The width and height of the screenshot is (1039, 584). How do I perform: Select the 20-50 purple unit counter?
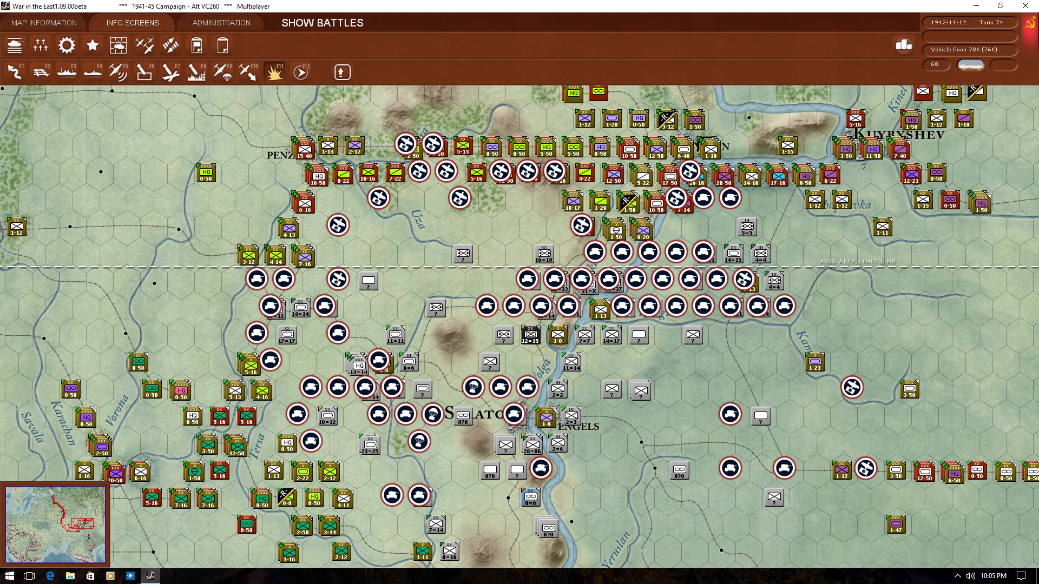115,474
